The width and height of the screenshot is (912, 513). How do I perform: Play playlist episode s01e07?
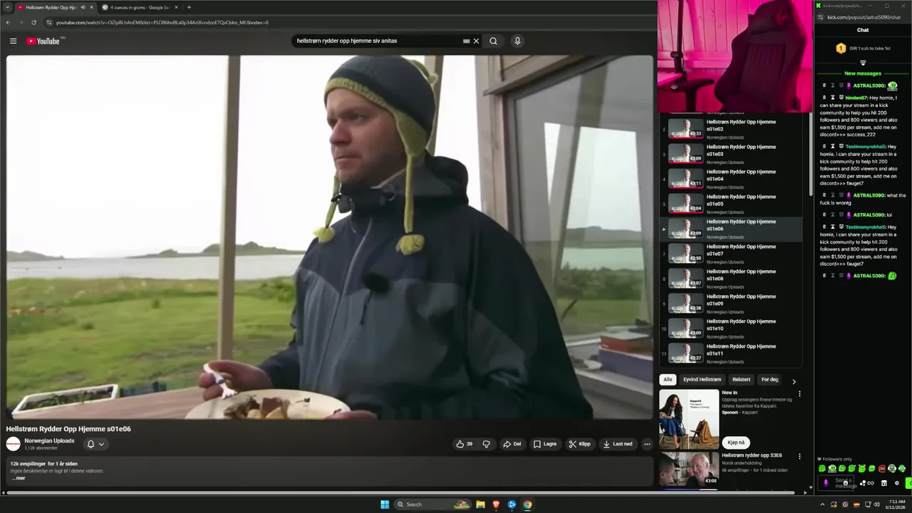(732, 254)
